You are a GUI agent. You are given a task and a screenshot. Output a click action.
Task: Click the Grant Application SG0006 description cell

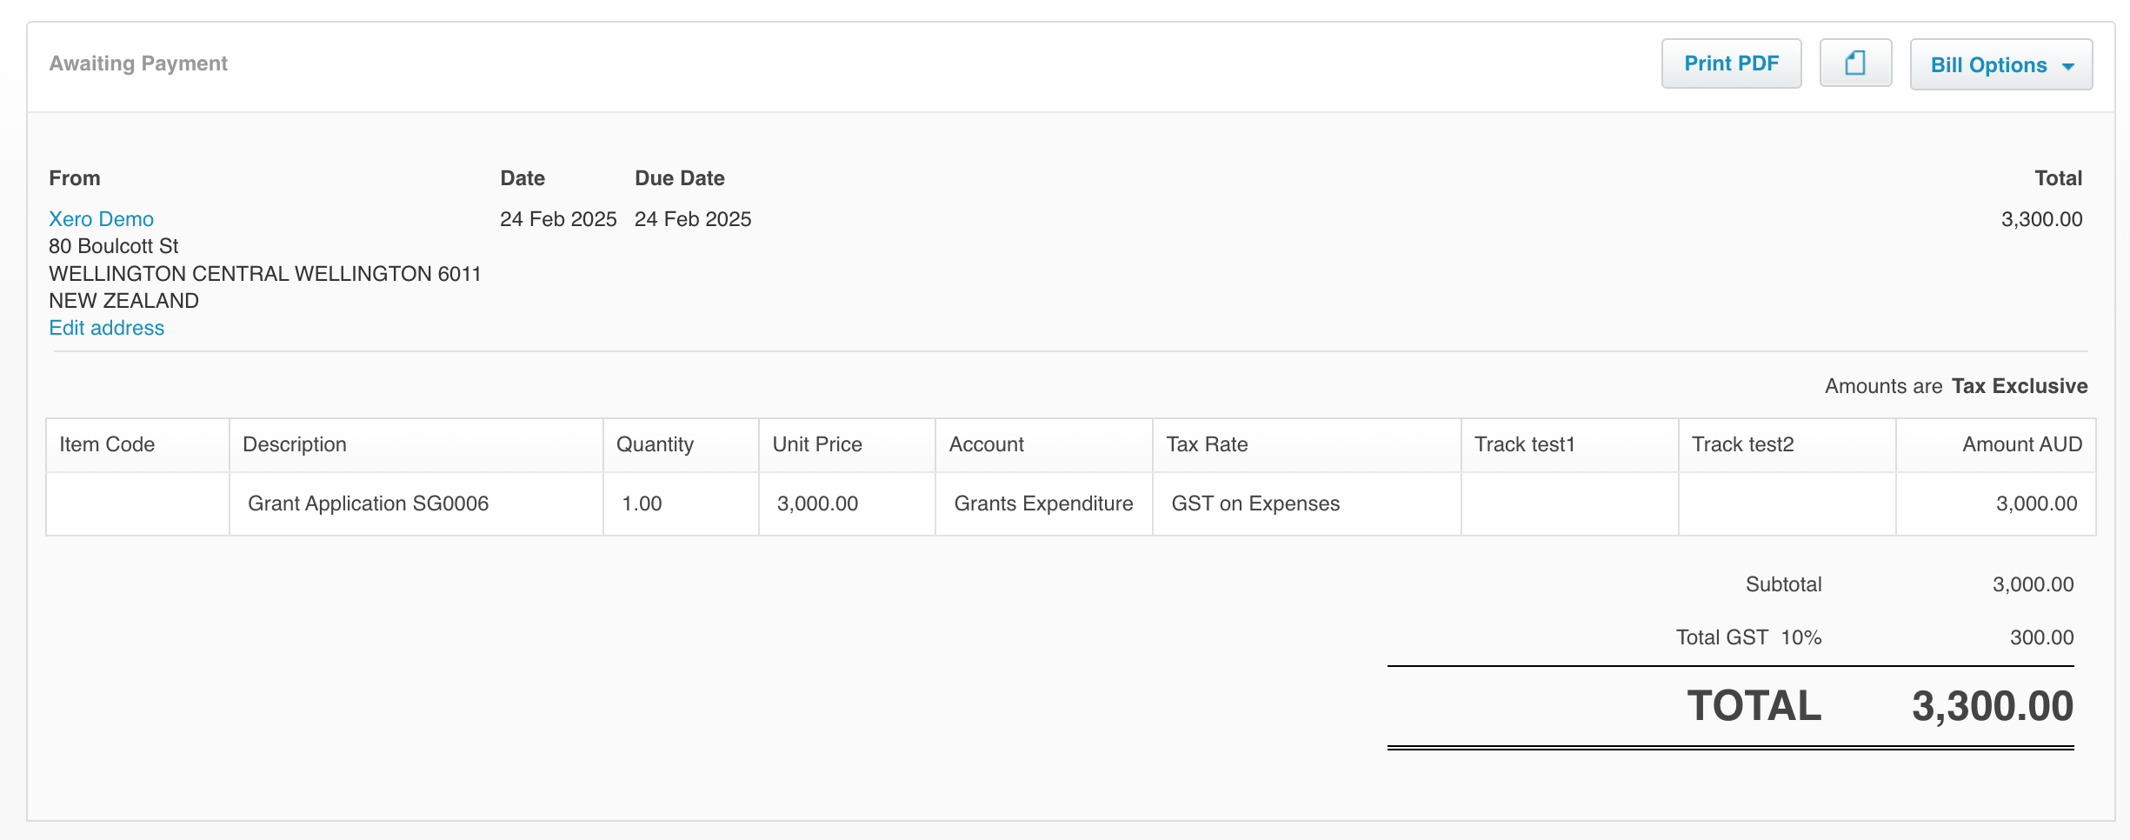[368, 503]
